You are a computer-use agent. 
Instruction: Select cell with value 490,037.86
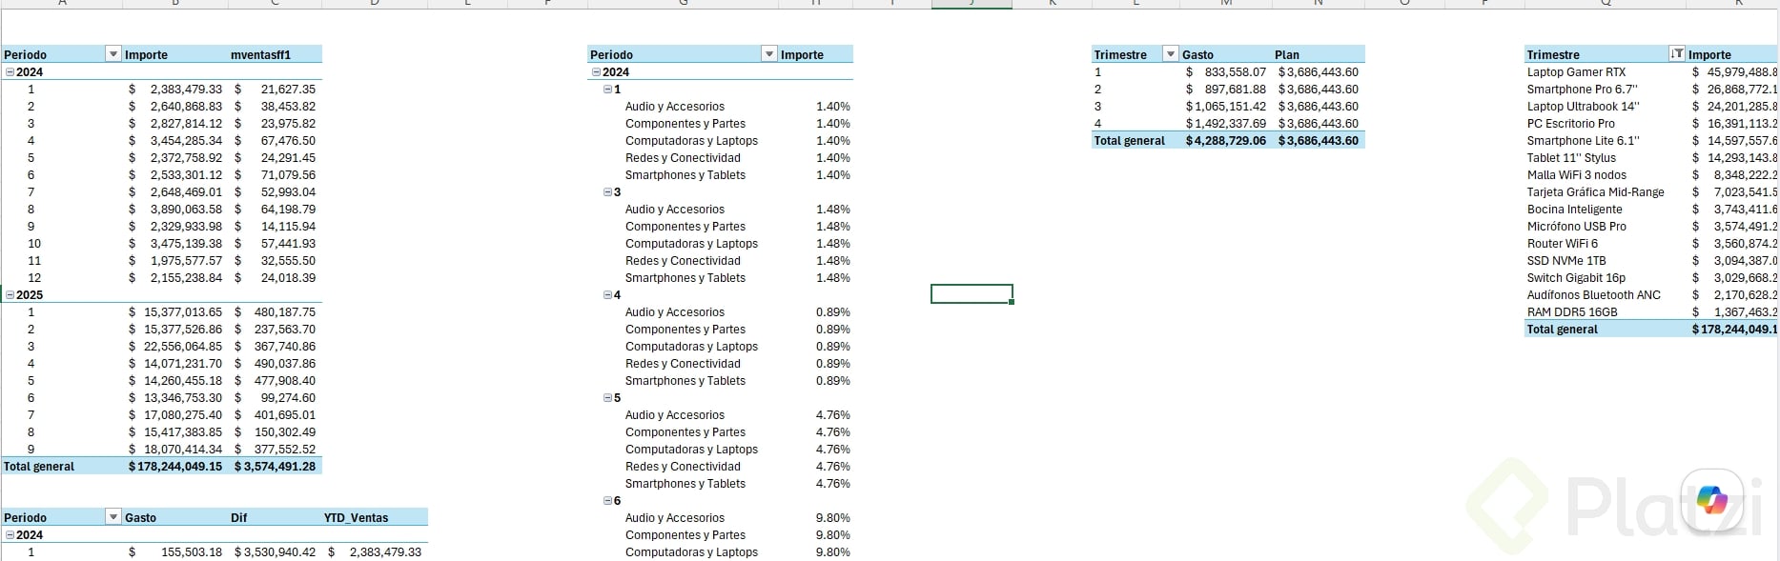(275, 363)
